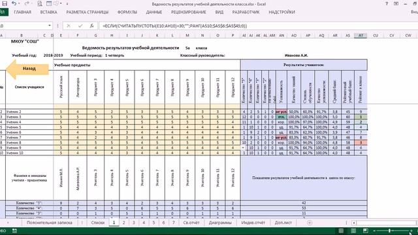Image resolution: width=418 pixels, height=235 pixels.
Task: Click the New Sheet plus icon
Action: tap(310, 223)
